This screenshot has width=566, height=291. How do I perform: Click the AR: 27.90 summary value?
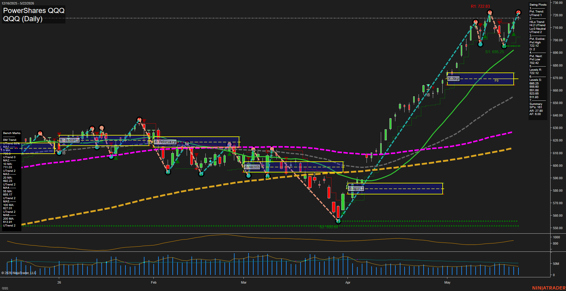[x=536, y=111]
